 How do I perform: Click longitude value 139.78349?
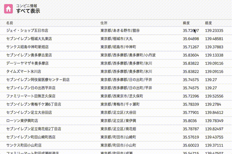[x=214, y=121]
